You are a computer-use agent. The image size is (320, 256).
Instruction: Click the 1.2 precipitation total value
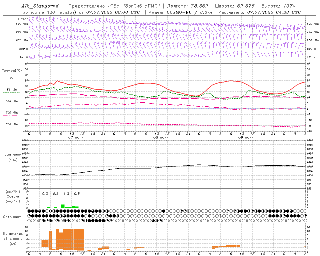click(x=66, y=194)
